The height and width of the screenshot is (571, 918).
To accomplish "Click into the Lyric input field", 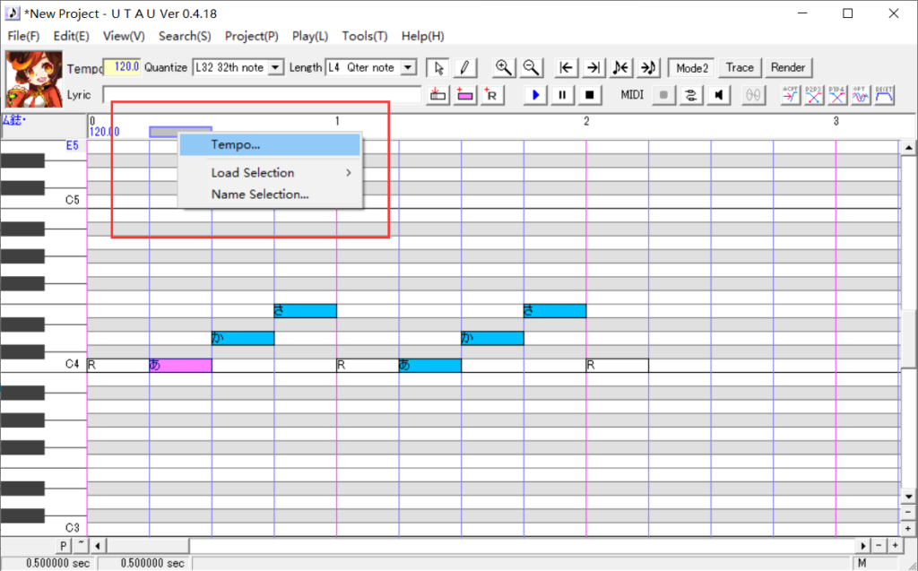I will click(262, 95).
